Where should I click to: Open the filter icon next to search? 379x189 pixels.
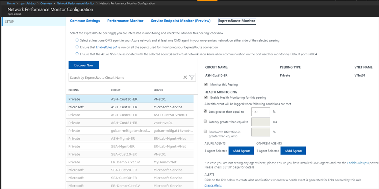click(x=192, y=78)
